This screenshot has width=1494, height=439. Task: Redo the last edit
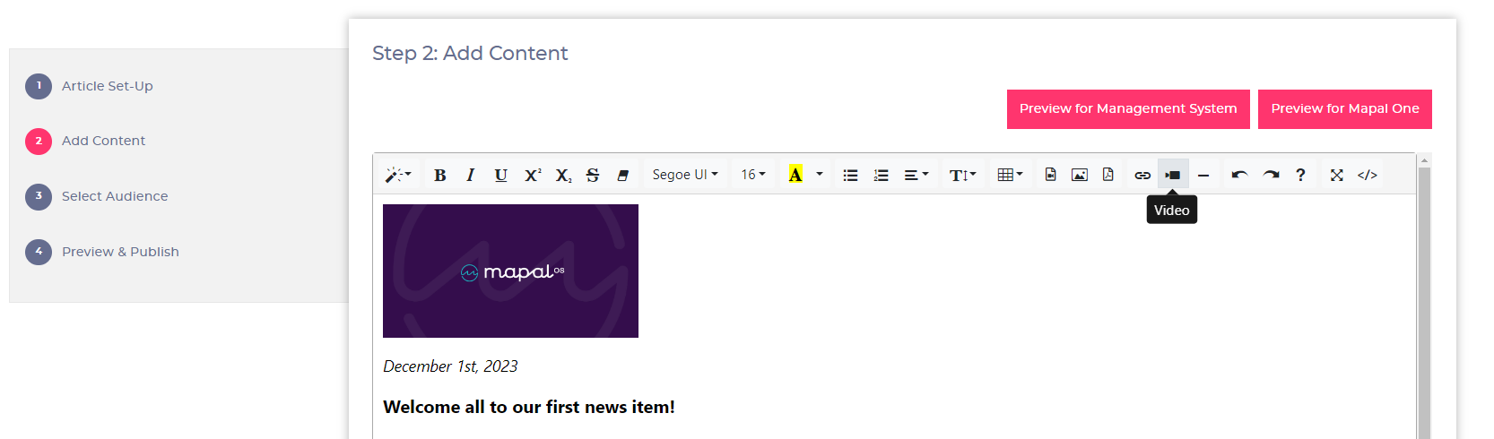click(x=1271, y=175)
